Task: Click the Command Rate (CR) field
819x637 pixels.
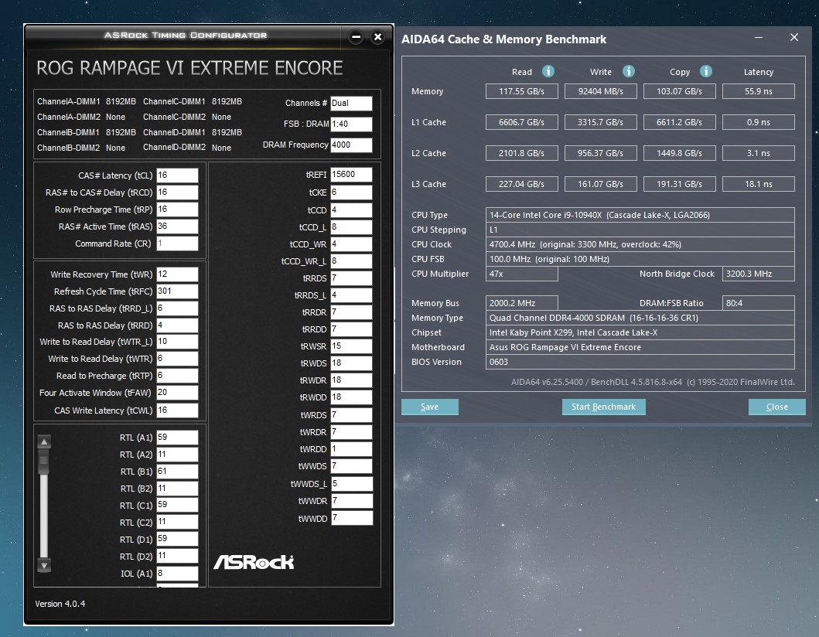Action: pos(178,244)
